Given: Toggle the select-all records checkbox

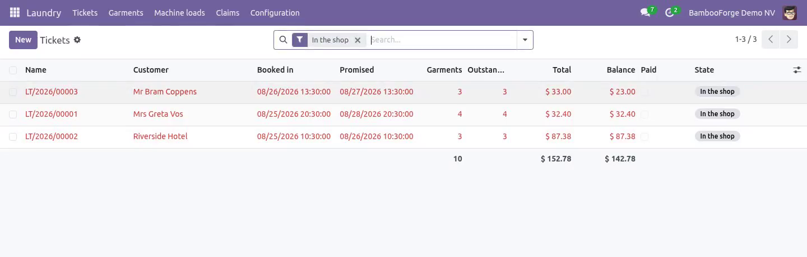Looking at the screenshot, I should pos(13,70).
